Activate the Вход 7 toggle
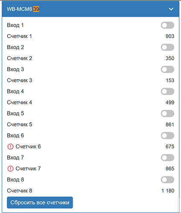The image size is (181, 213). coord(167,158)
